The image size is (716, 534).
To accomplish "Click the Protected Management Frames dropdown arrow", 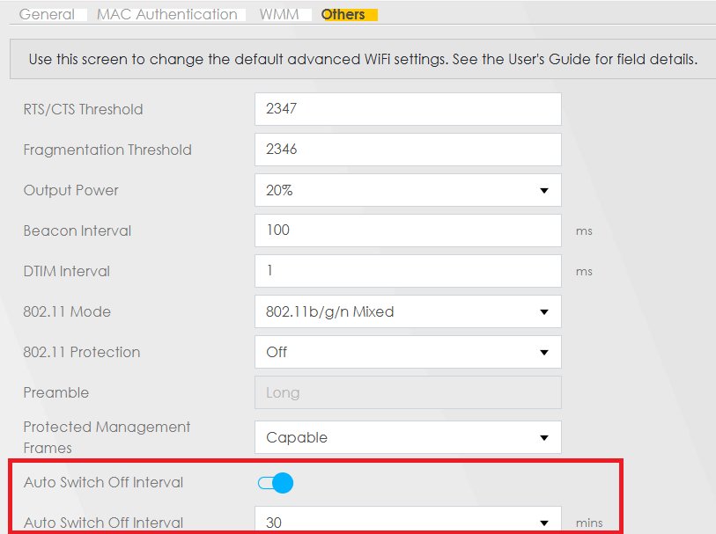I will click(x=544, y=437).
